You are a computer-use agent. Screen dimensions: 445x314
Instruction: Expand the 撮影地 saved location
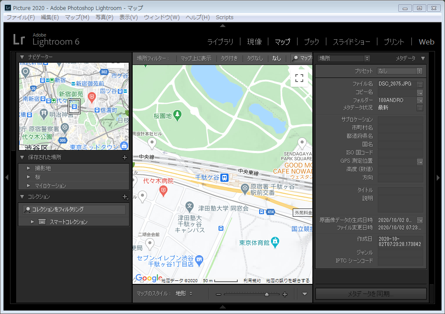click(29, 168)
